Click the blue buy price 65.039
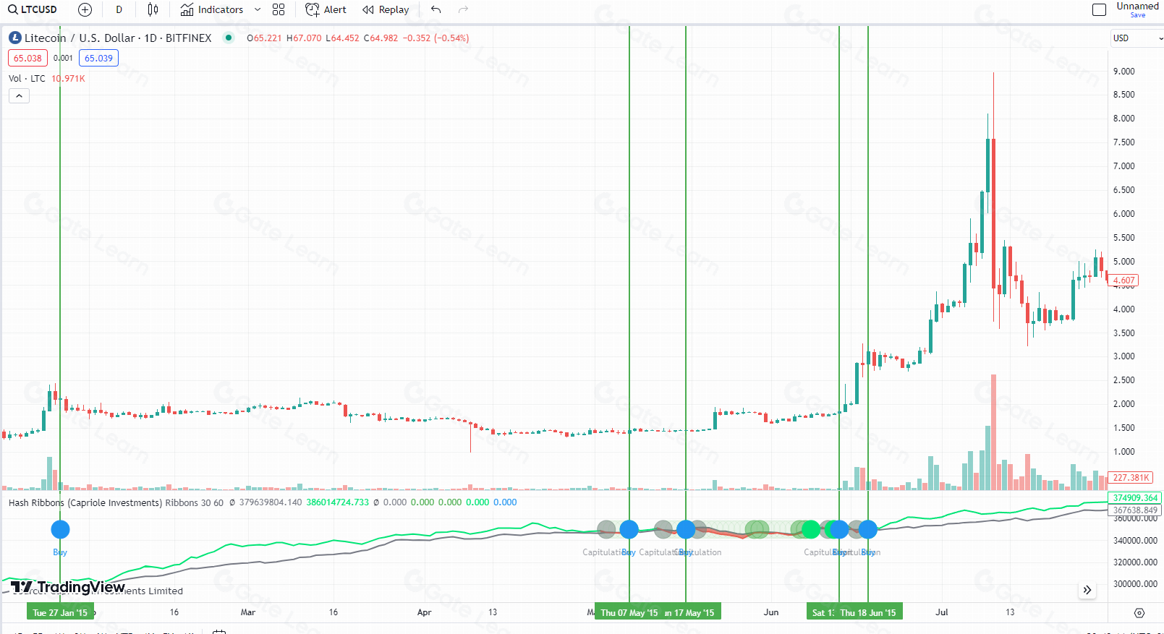Image resolution: width=1164 pixels, height=634 pixels. pyautogui.click(x=98, y=58)
